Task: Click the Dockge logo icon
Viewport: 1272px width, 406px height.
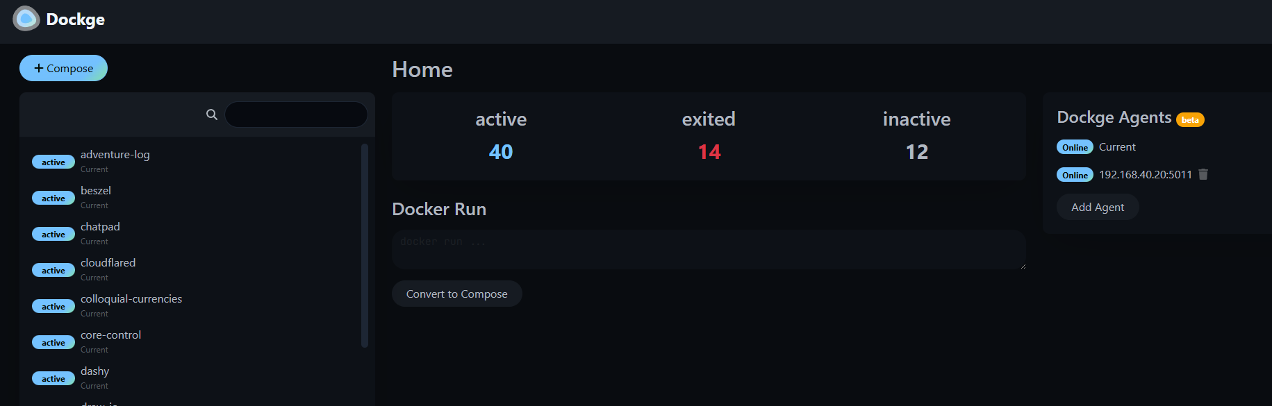Action: point(26,19)
